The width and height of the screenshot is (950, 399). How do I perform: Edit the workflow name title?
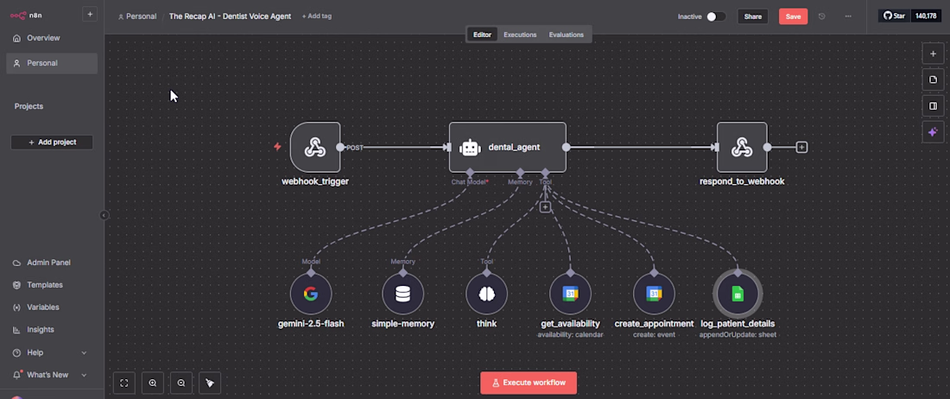(230, 16)
